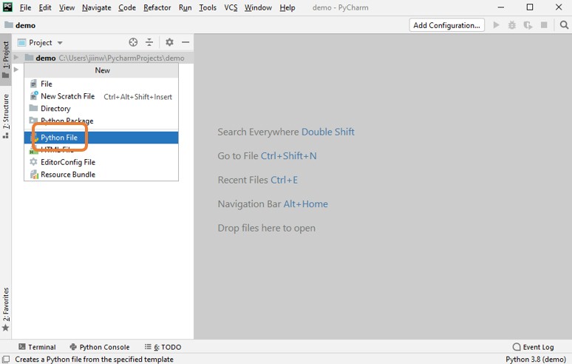The width and height of the screenshot is (572, 364).
Task: Close the PyCharm window
Action: pyautogui.click(x=559, y=7)
